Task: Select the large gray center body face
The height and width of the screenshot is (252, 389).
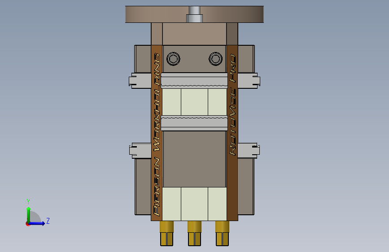Action: (x=195, y=159)
